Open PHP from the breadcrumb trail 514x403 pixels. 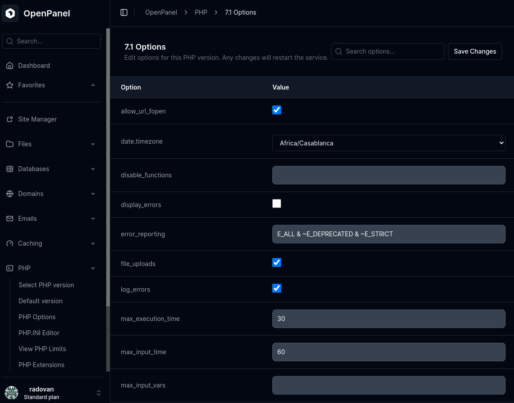coord(201,12)
